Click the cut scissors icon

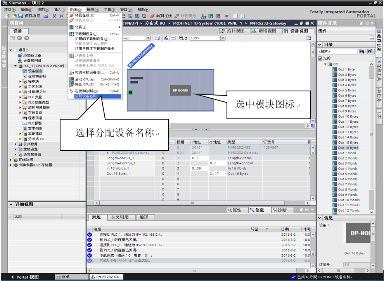click(54, 16)
